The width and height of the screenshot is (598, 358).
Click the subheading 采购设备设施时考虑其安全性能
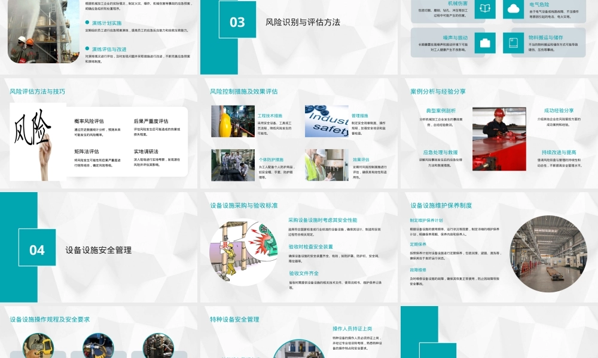323,220
